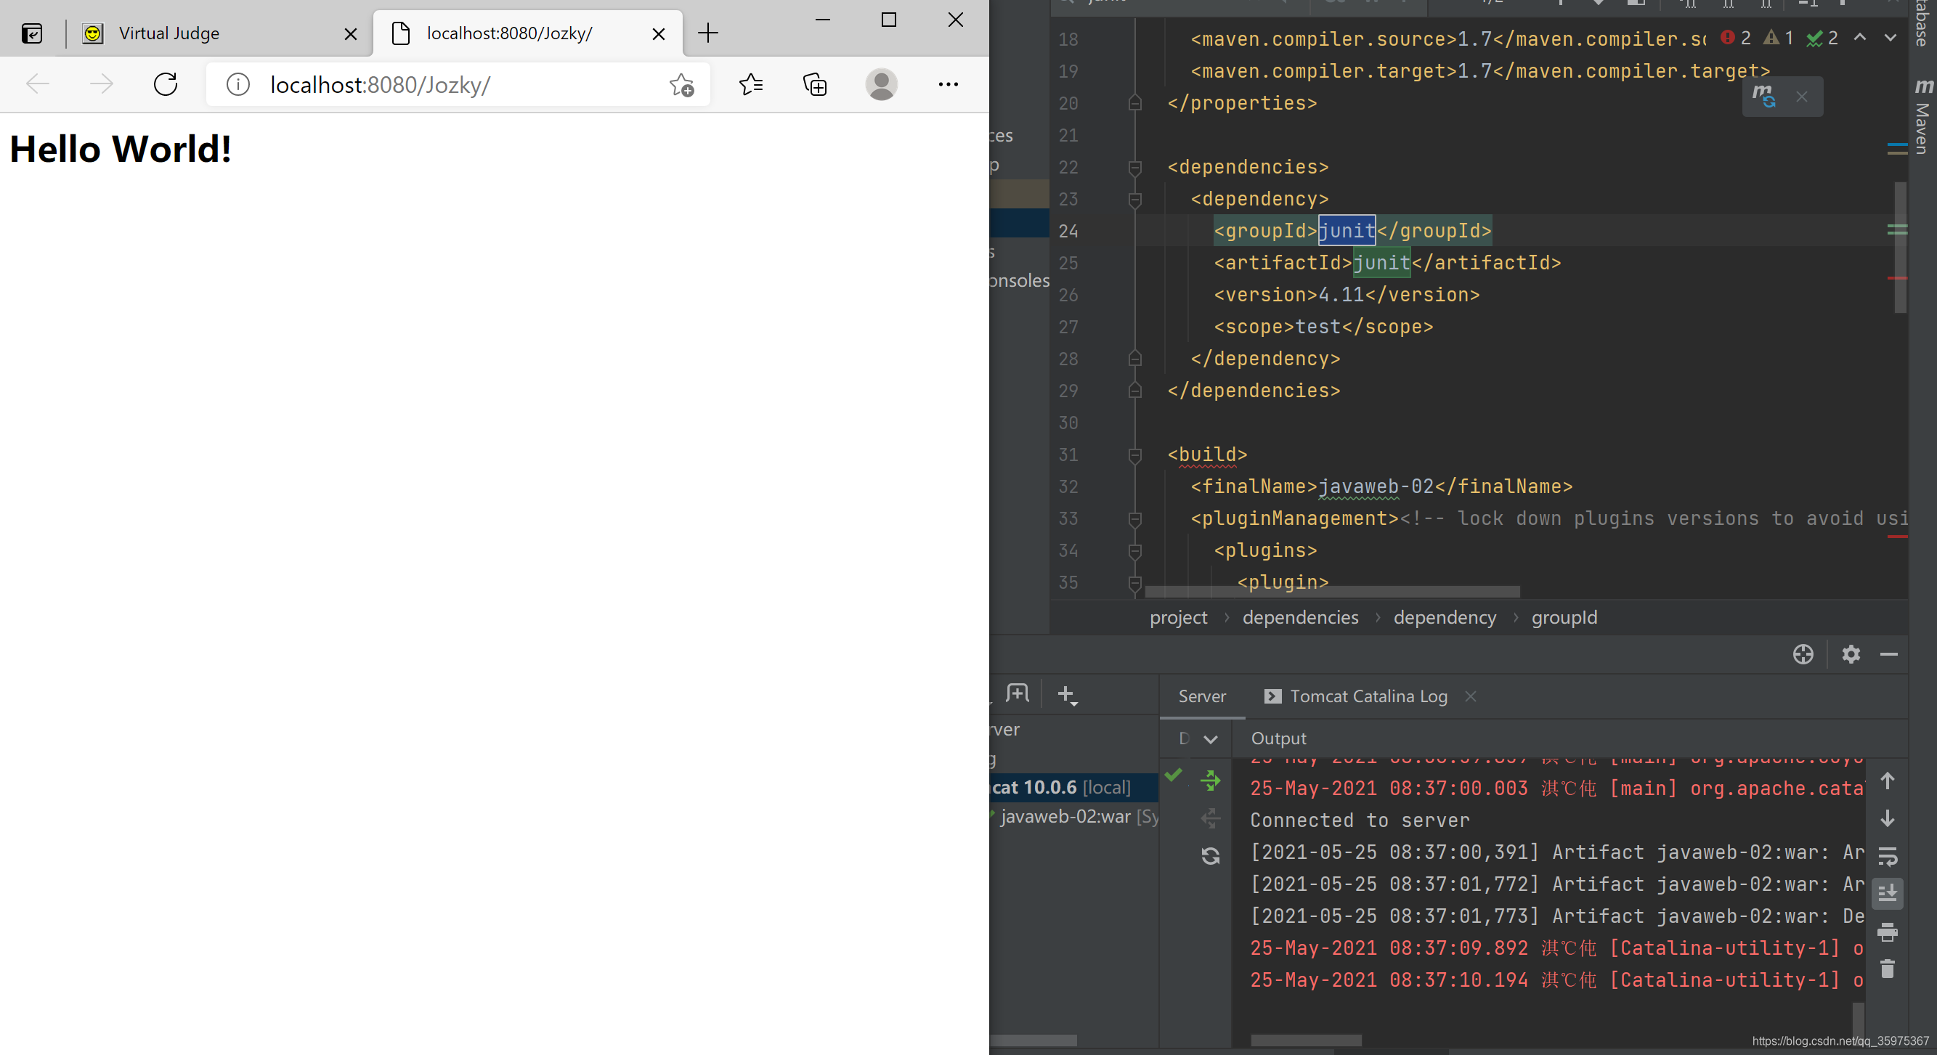Expand the deployment dropdown chevron
Viewport: 1937px width, 1055px height.
tap(1210, 739)
